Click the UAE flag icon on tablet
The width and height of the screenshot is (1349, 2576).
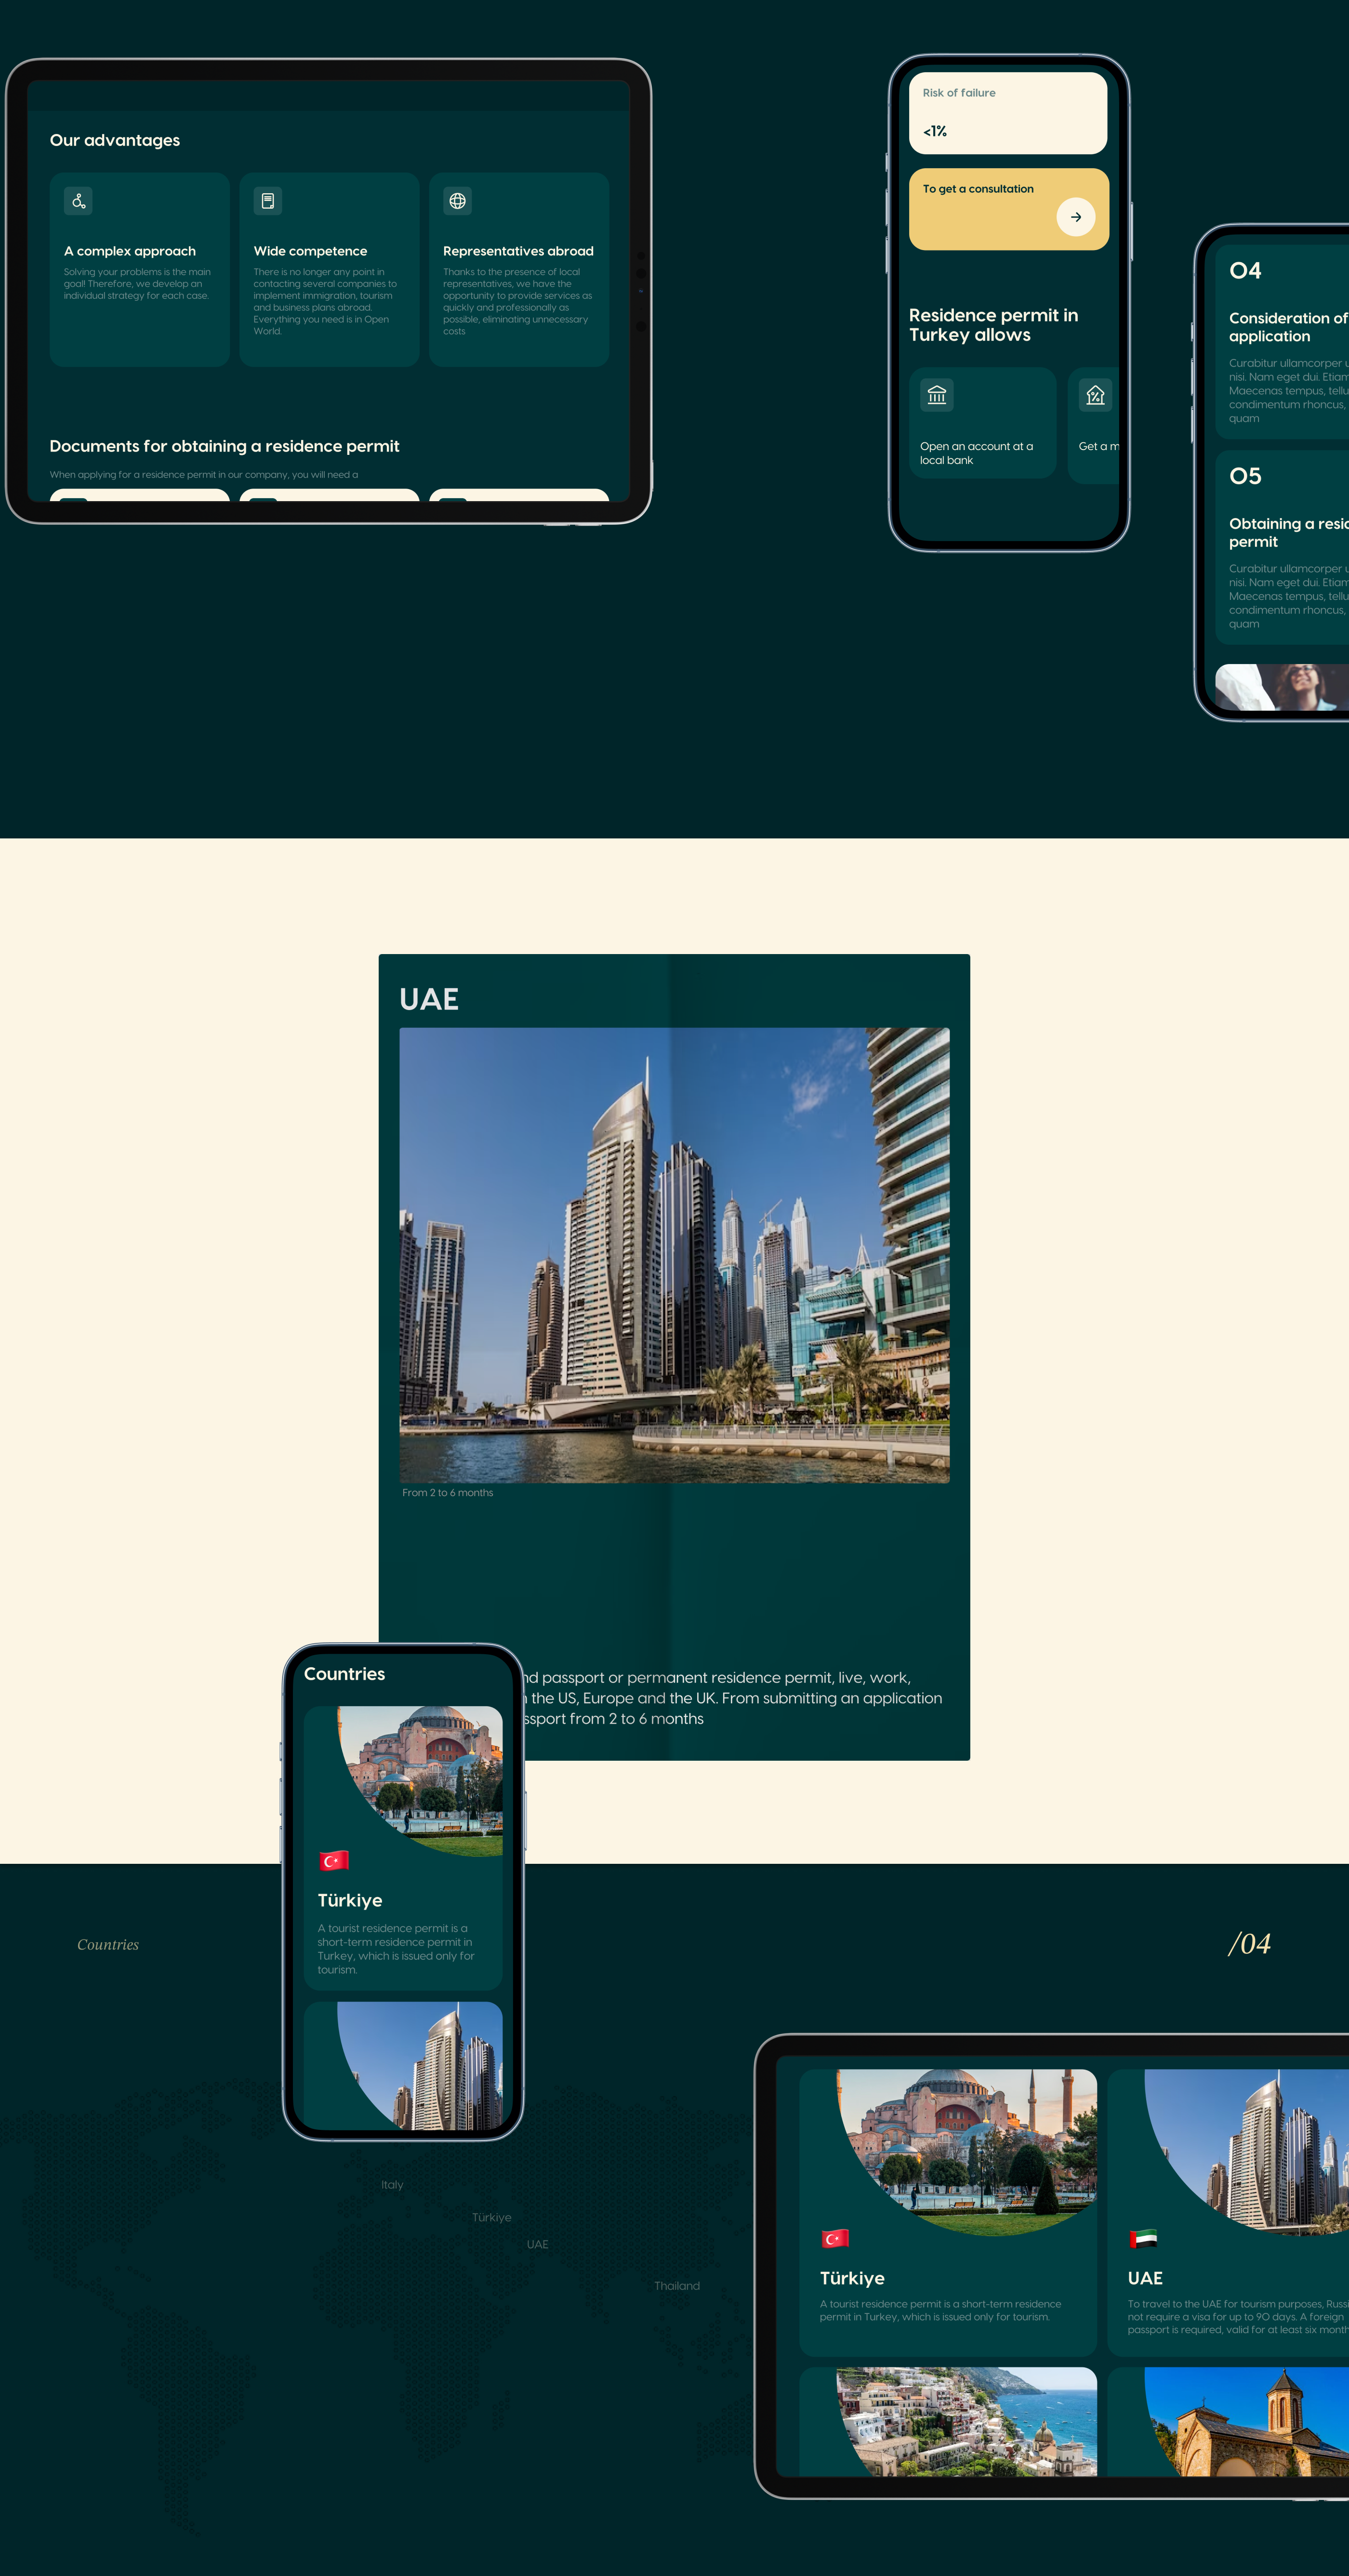click(1143, 2238)
